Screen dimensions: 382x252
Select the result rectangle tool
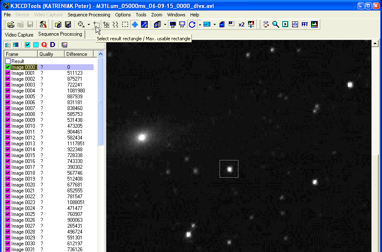coord(97,24)
